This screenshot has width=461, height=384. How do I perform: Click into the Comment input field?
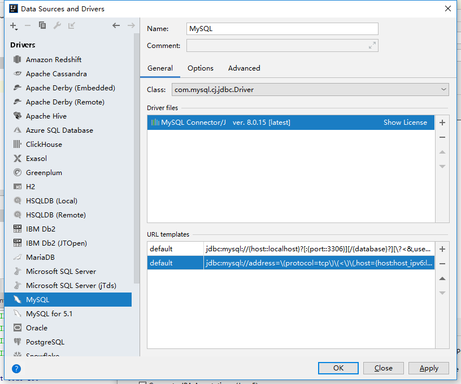tap(282, 46)
